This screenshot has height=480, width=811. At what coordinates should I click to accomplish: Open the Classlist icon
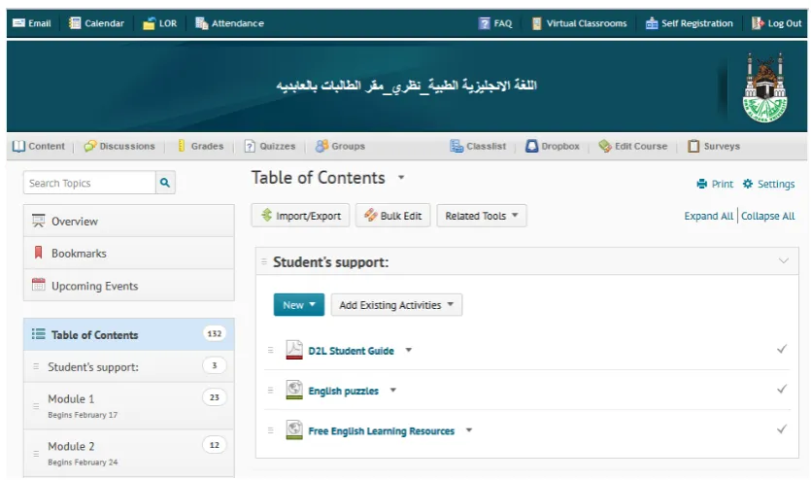coord(456,147)
